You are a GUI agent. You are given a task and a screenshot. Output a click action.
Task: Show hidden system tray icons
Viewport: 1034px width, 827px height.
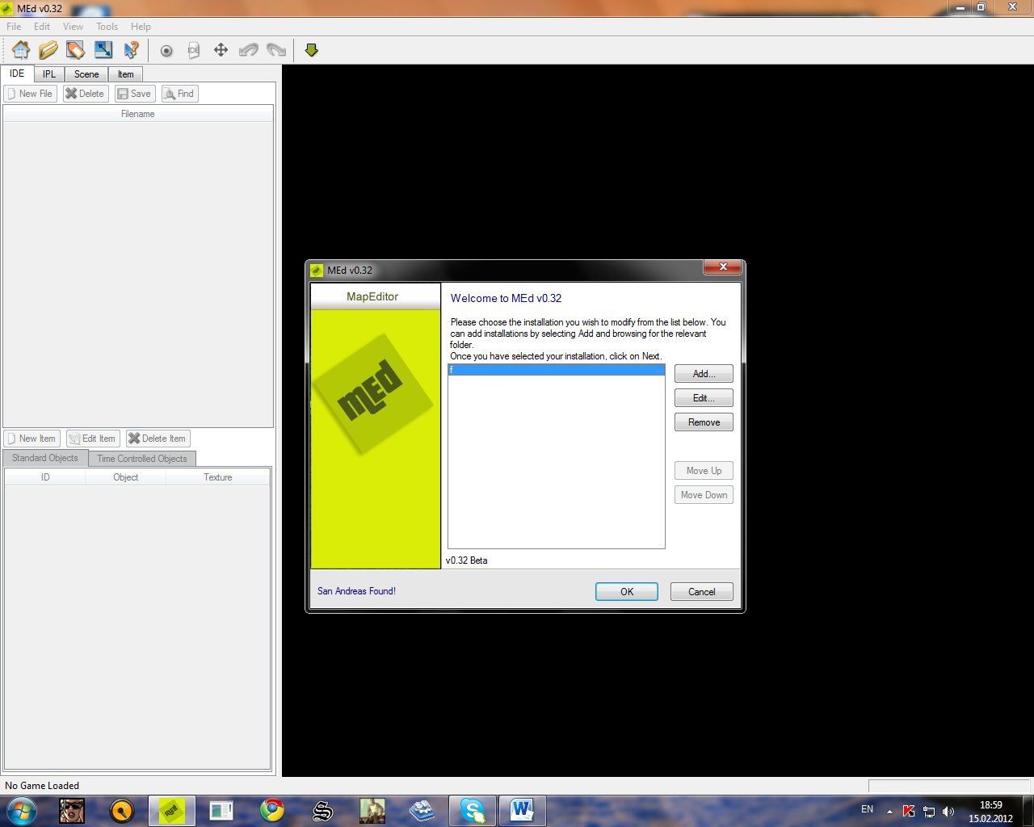889,812
